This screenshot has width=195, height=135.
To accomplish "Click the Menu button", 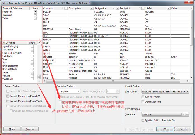I will click(x=12, y=129).
